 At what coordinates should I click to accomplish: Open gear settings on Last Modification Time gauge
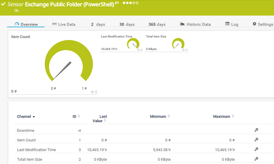pyautogui.click(x=138, y=50)
